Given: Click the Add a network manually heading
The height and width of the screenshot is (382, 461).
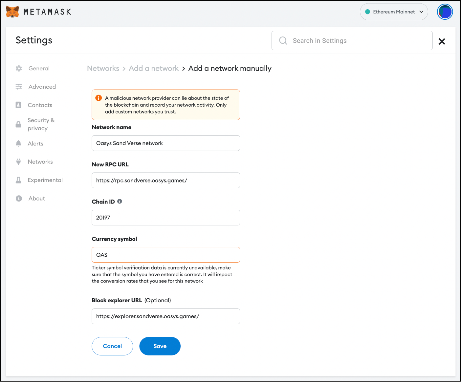Looking at the screenshot, I should (x=230, y=68).
